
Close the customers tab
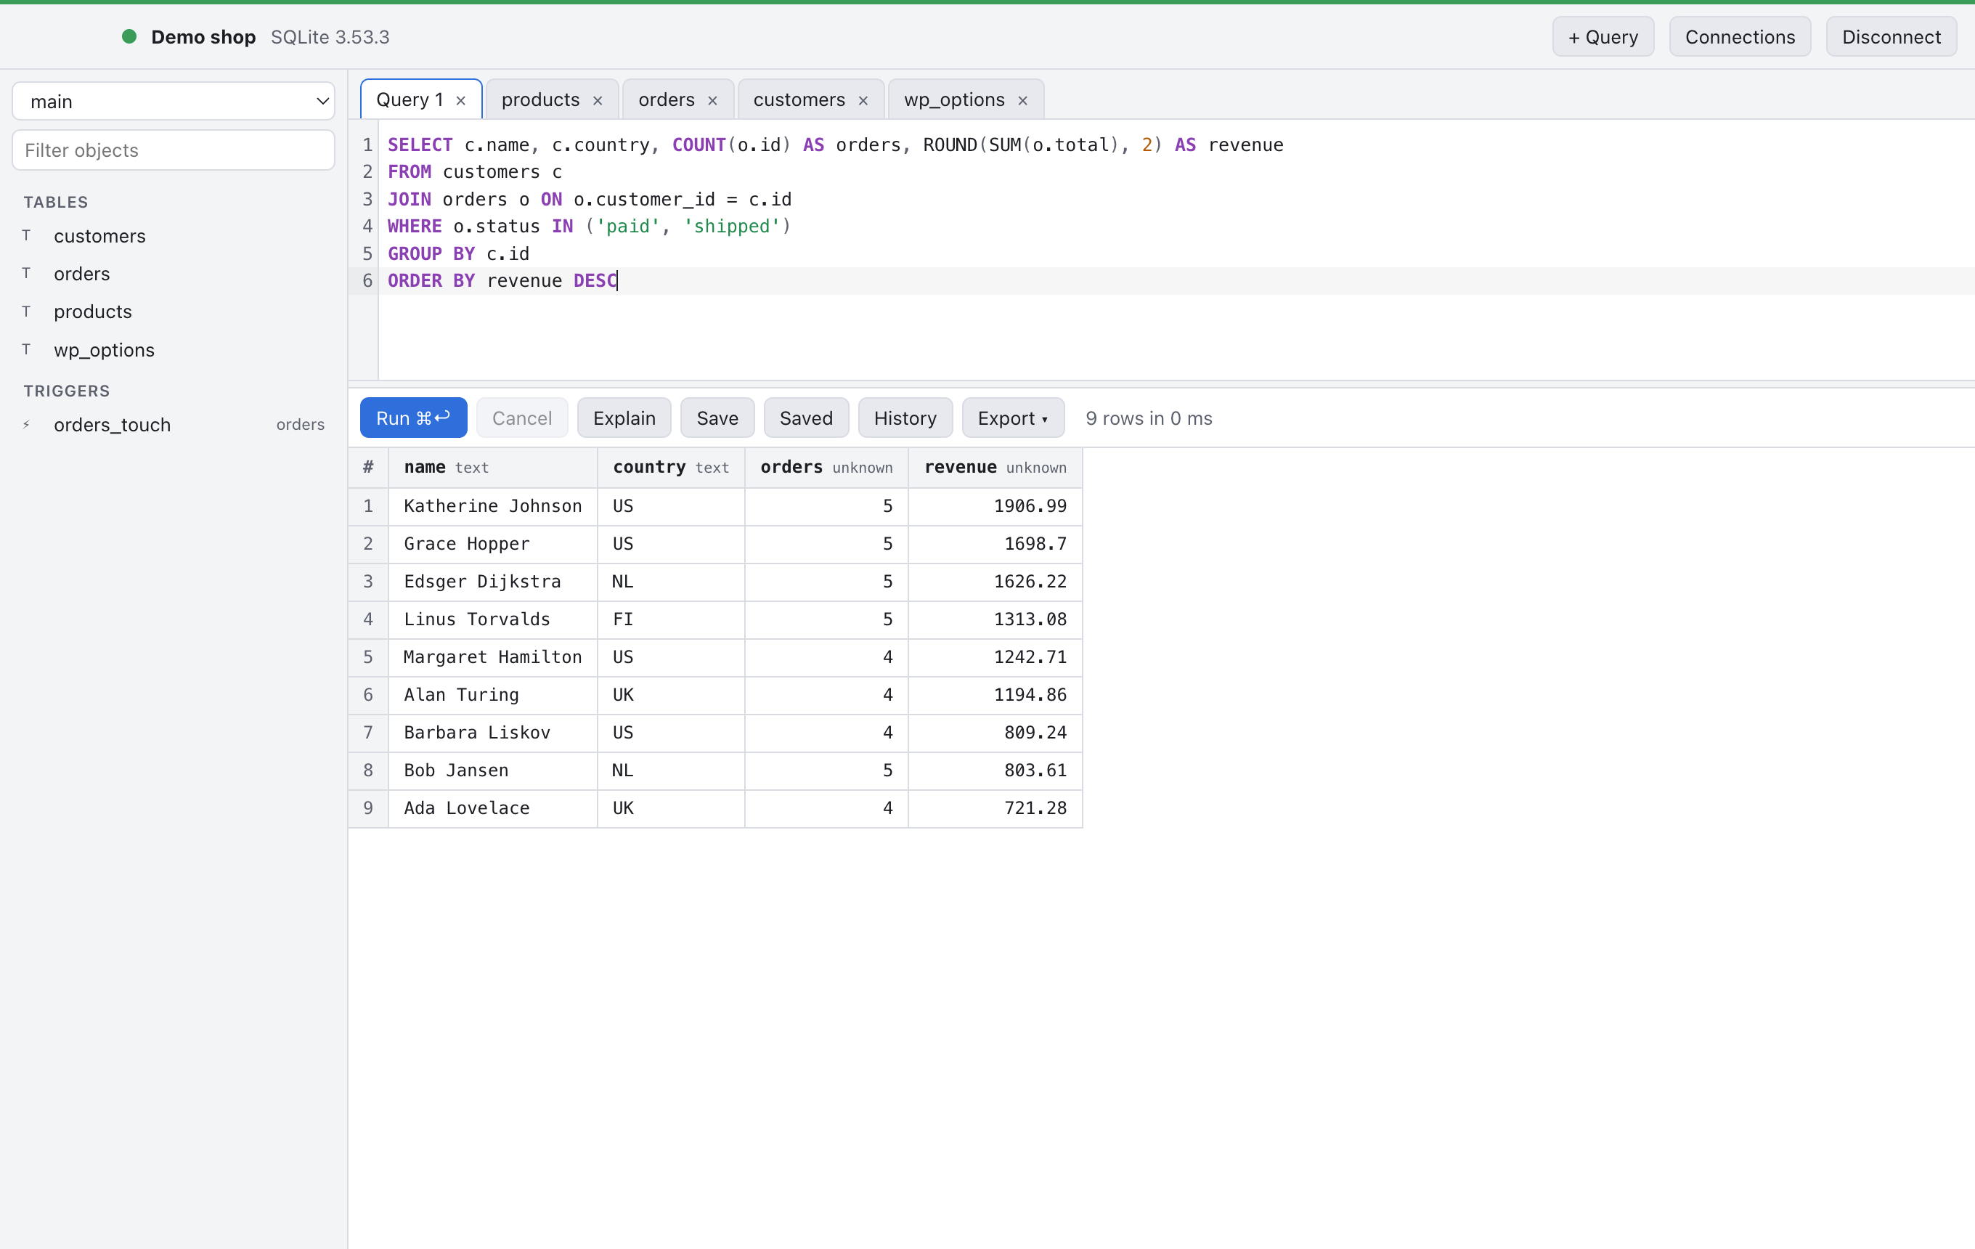[x=863, y=100]
